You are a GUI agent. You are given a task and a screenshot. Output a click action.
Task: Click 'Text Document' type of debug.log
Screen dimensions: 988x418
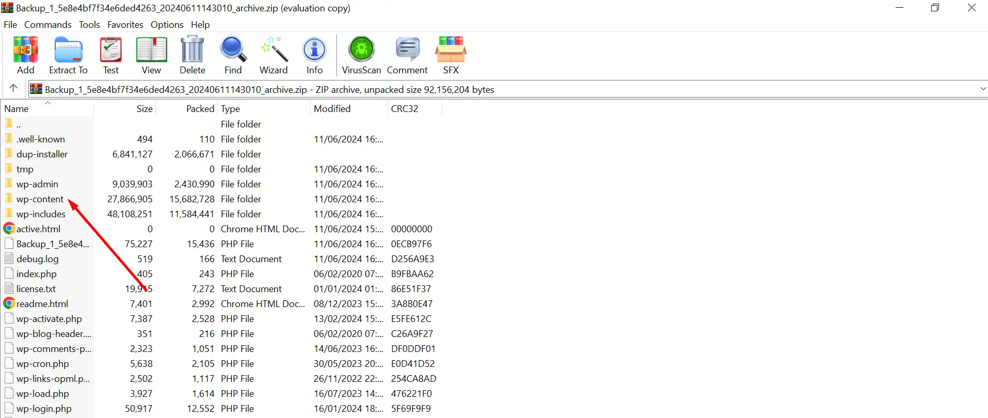[251, 259]
